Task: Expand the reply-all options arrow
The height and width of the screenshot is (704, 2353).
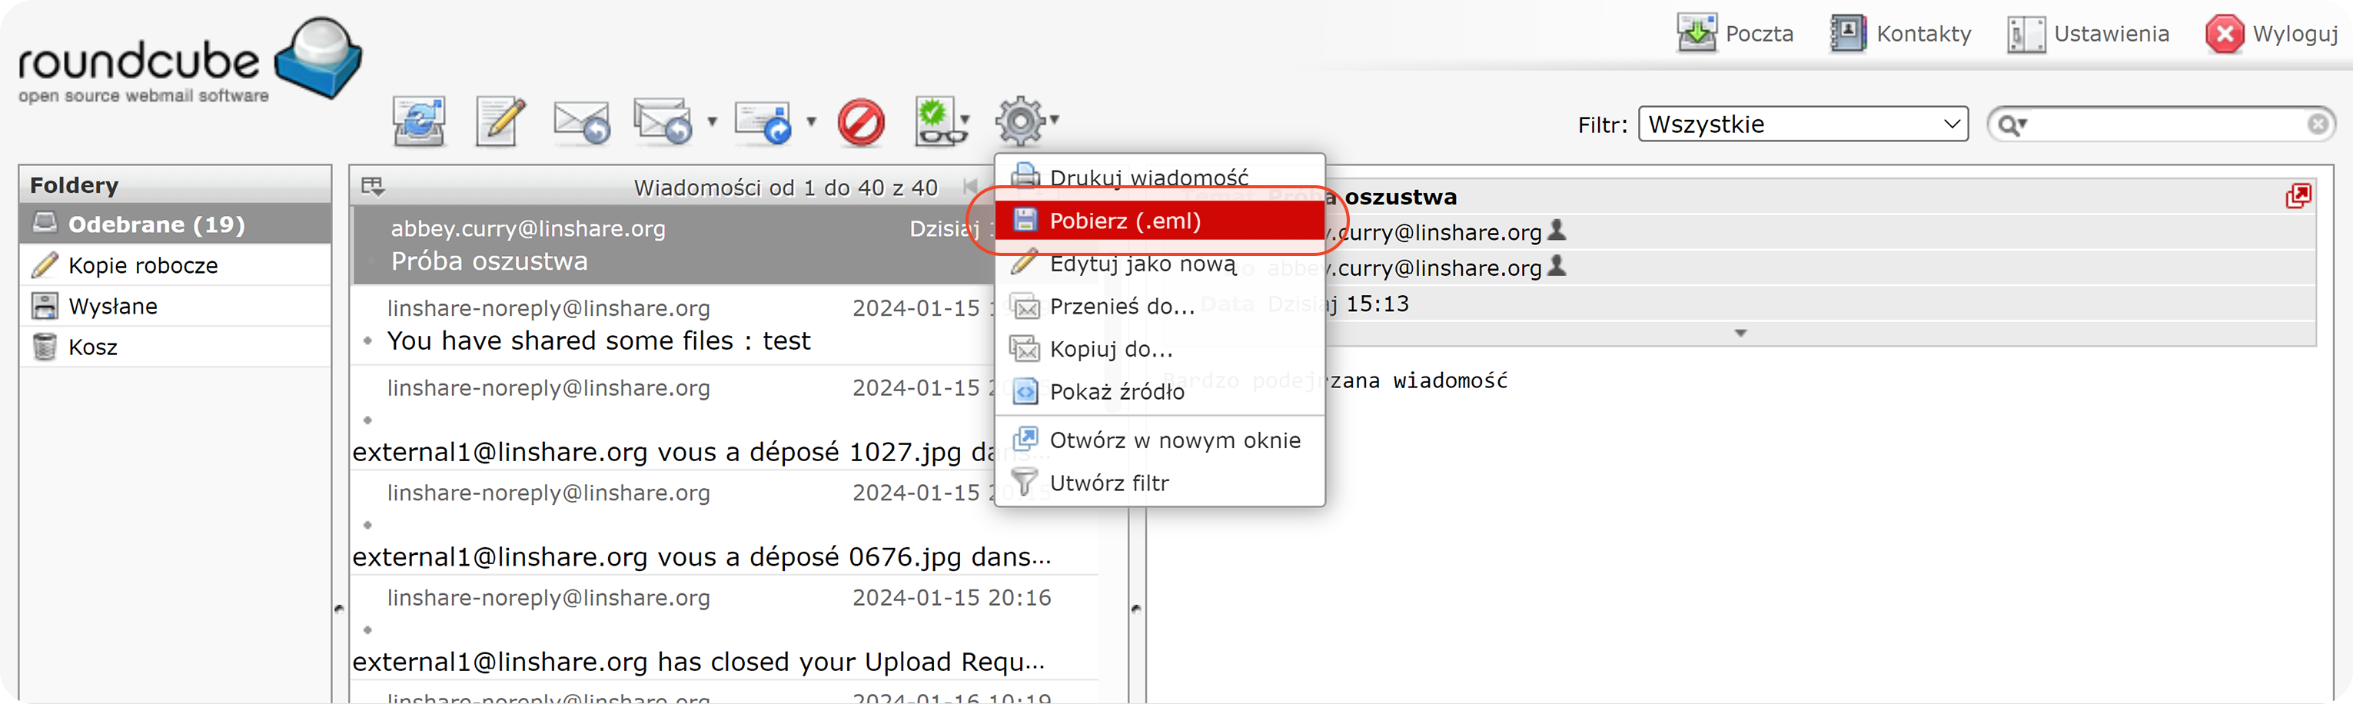Action: click(x=713, y=121)
